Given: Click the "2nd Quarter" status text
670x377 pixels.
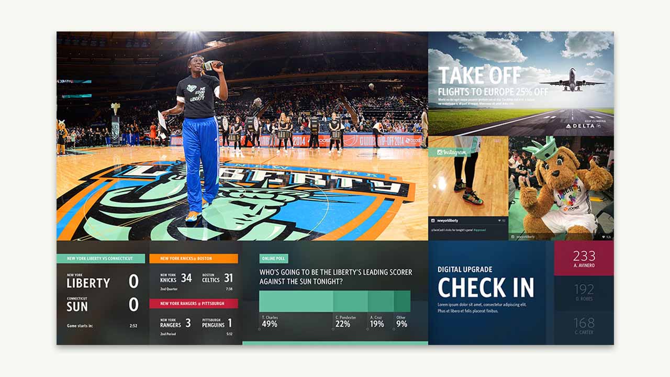Looking at the screenshot, I should (170, 289).
